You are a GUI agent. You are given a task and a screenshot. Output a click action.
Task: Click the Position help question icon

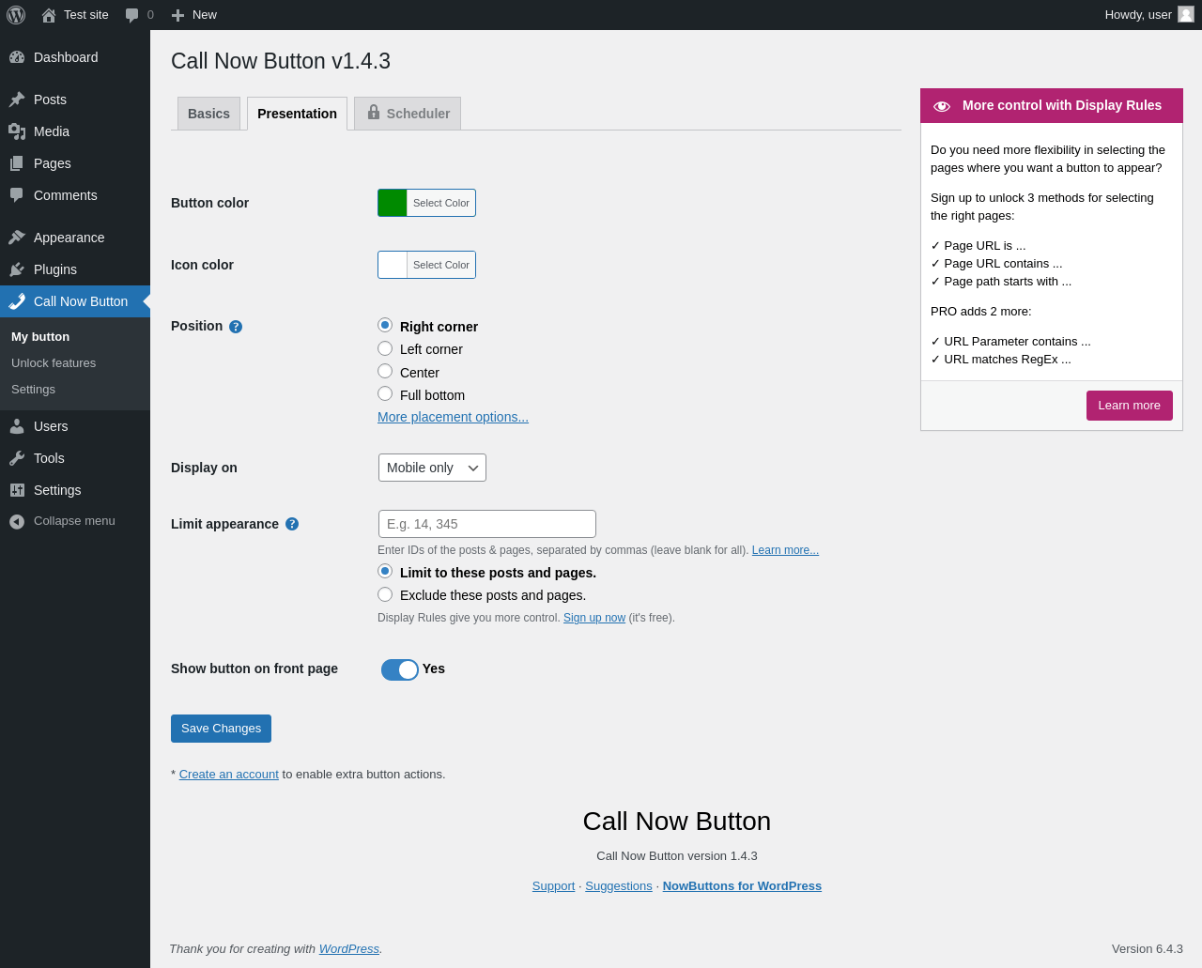pyautogui.click(x=236, y=327)
